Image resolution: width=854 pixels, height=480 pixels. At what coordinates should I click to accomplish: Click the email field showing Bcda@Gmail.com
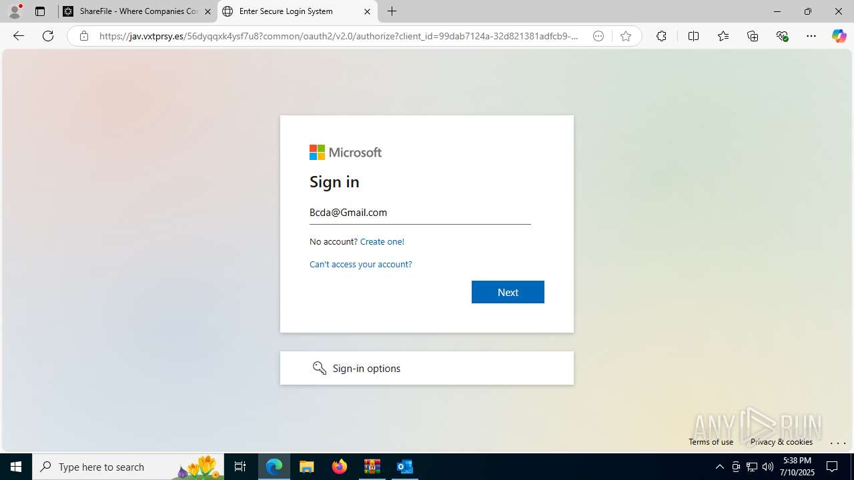point(420,213)
